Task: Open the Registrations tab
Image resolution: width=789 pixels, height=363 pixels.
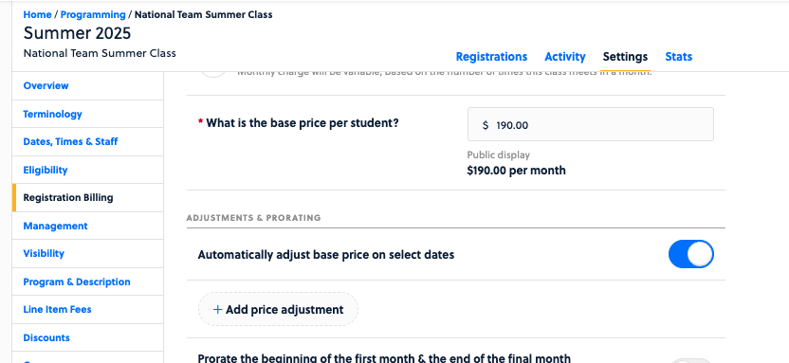Action: pos(491,57)
